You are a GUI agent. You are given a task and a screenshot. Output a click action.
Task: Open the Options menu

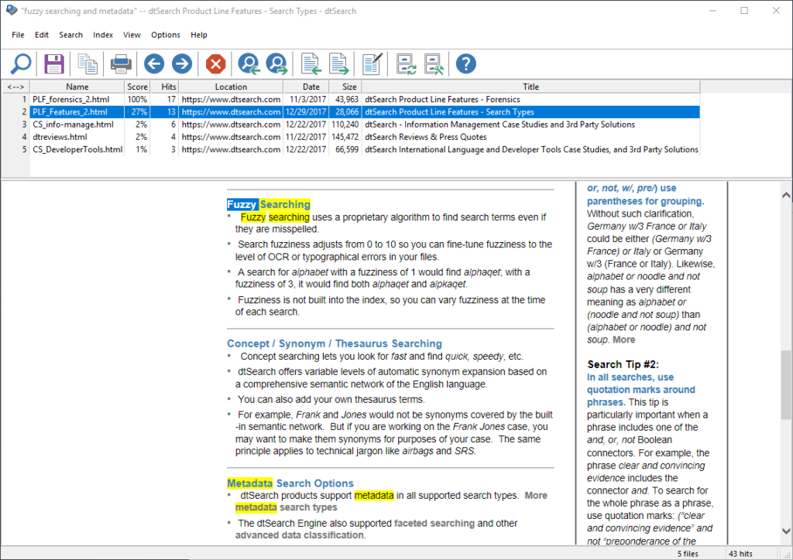pyautogui.click(x=165, y=35)
